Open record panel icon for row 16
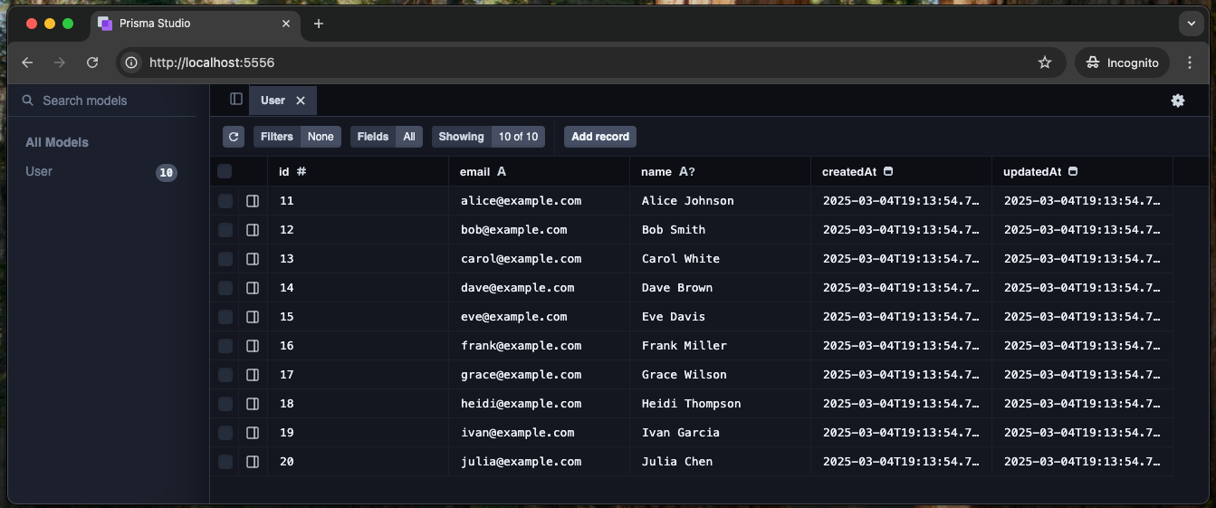1216x508 pixels. (253, 346)
